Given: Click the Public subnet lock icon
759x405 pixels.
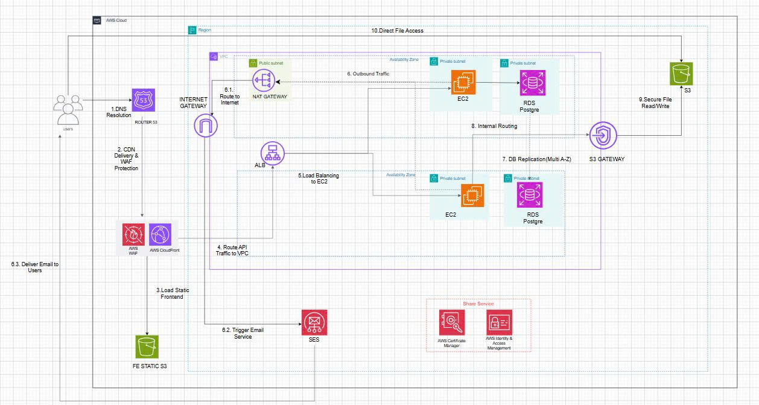Looking at the screenshot, I should (x=254, y=62).
